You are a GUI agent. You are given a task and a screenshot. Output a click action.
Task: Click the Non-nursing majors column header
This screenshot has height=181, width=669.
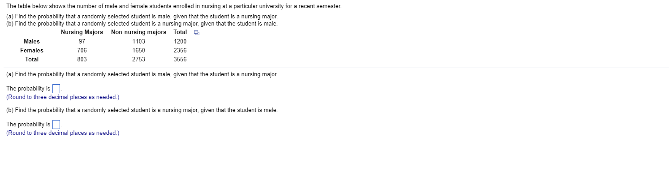[138, 32]
